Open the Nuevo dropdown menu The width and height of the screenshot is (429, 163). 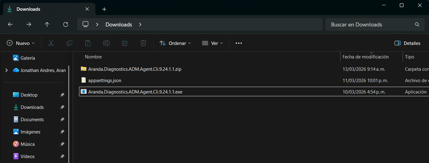(21, 43)
